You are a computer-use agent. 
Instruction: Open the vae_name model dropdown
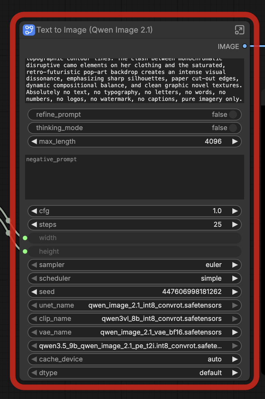click(x=134, y=332)
